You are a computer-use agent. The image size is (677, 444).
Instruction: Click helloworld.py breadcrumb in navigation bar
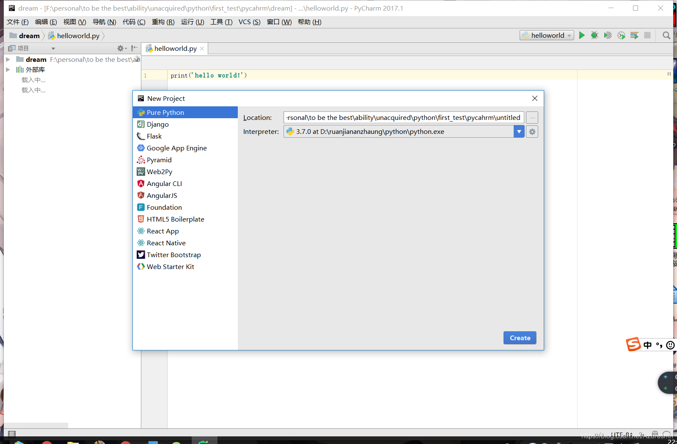click(x=74, y=36)
